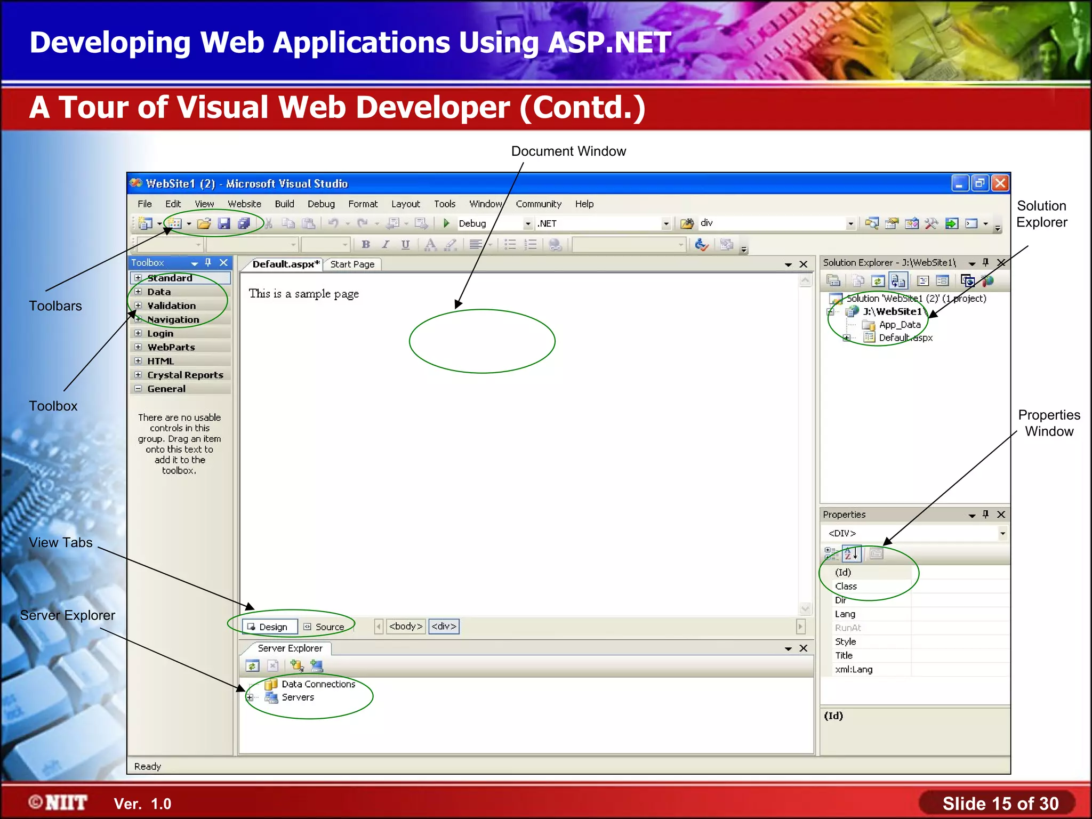The width and height of the screenshot is (1092, 819).
Task: Click the Refresh icon in Solution Explorer
Action: click(x=878, y=280)
